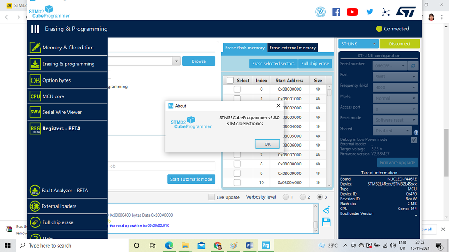Click the sector table vertical scrollbar
This screenshot has height=252, width=449.
[x=329, y=136]
